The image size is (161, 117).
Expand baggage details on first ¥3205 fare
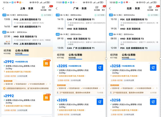(73, 71)
